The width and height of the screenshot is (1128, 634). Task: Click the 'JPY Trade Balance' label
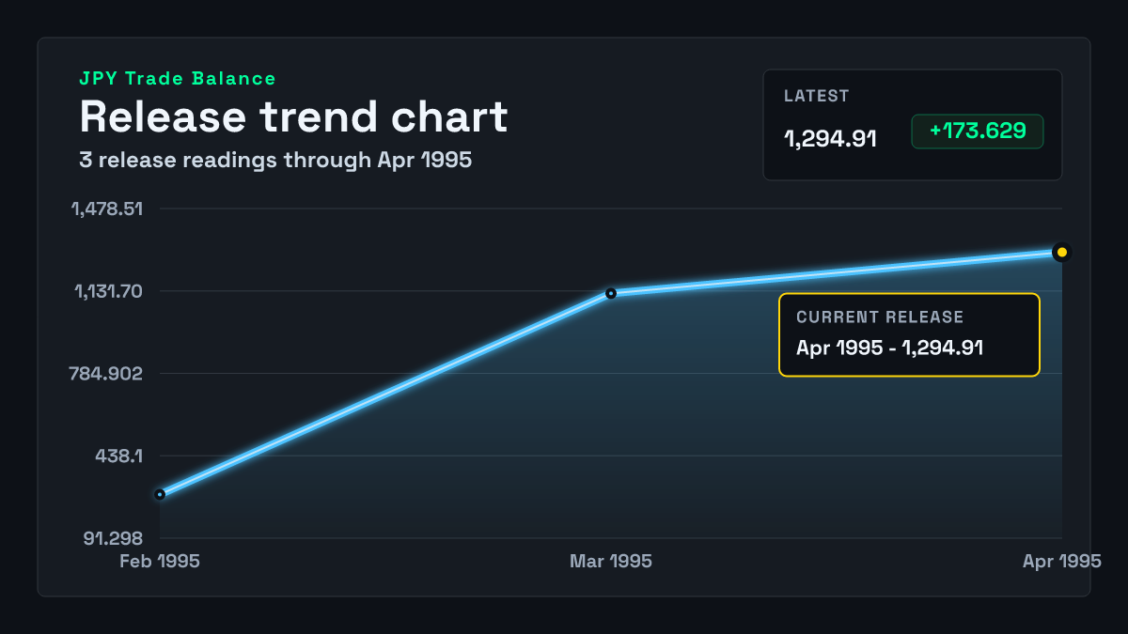click(x=178, y=79)
